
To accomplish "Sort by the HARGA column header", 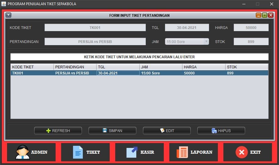I will 204,67.
